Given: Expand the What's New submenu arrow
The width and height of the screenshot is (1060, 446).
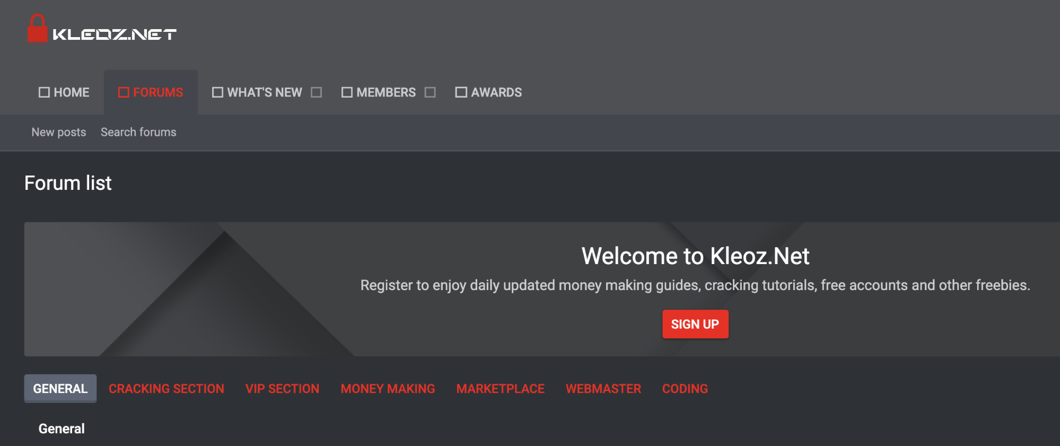Looking at the screenshot, I should [x=317, y=92].
